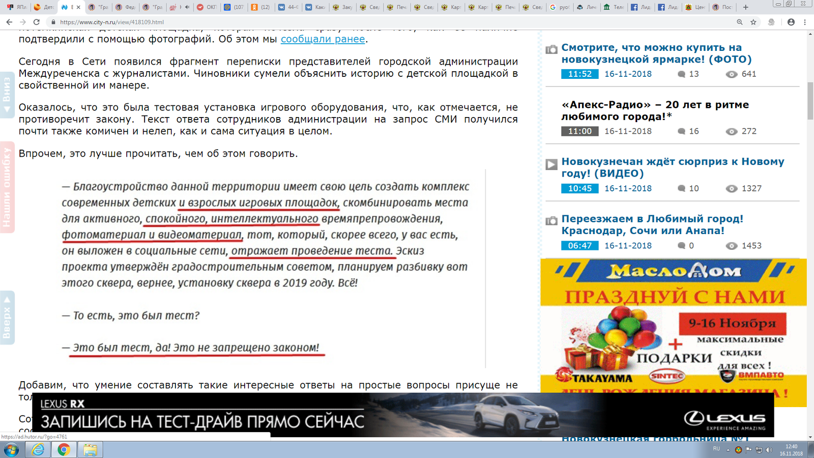This screenshot has height=458, width=814.
Task: Click the Вниз side scroll-down button
Action: click(x=7, y=95)
